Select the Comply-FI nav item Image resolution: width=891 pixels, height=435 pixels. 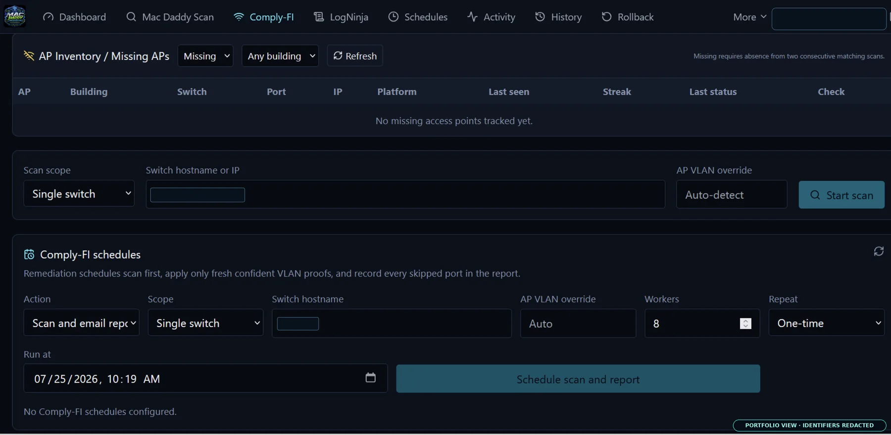263,17
